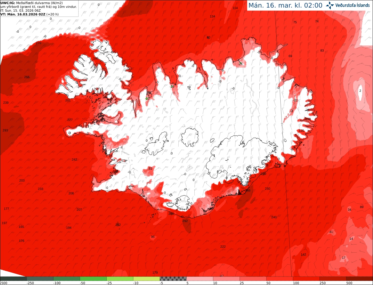
Task: Click the date header Mán. 16. mar. kl. 02:00
Action: pyautogui.click(x=285, y=5)
